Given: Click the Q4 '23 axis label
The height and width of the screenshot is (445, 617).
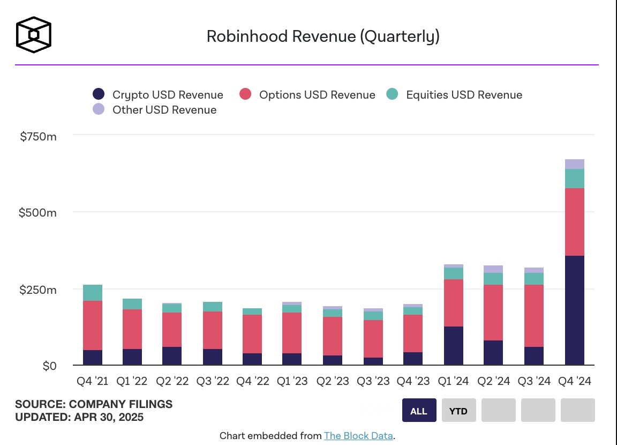Looking at the screenshot, I should click(413, 381).
